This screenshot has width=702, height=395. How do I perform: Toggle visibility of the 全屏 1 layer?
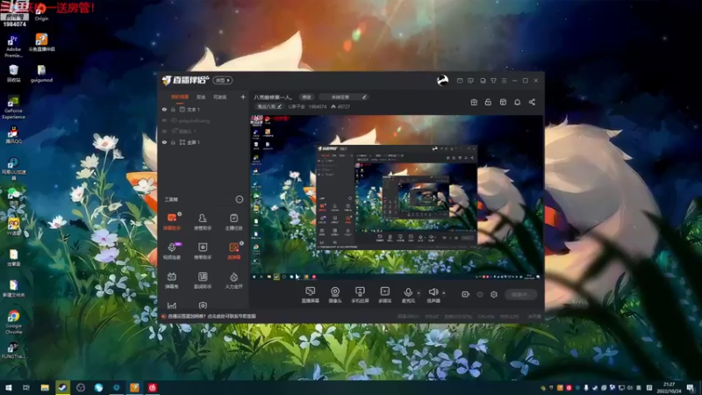click(164, 142)
